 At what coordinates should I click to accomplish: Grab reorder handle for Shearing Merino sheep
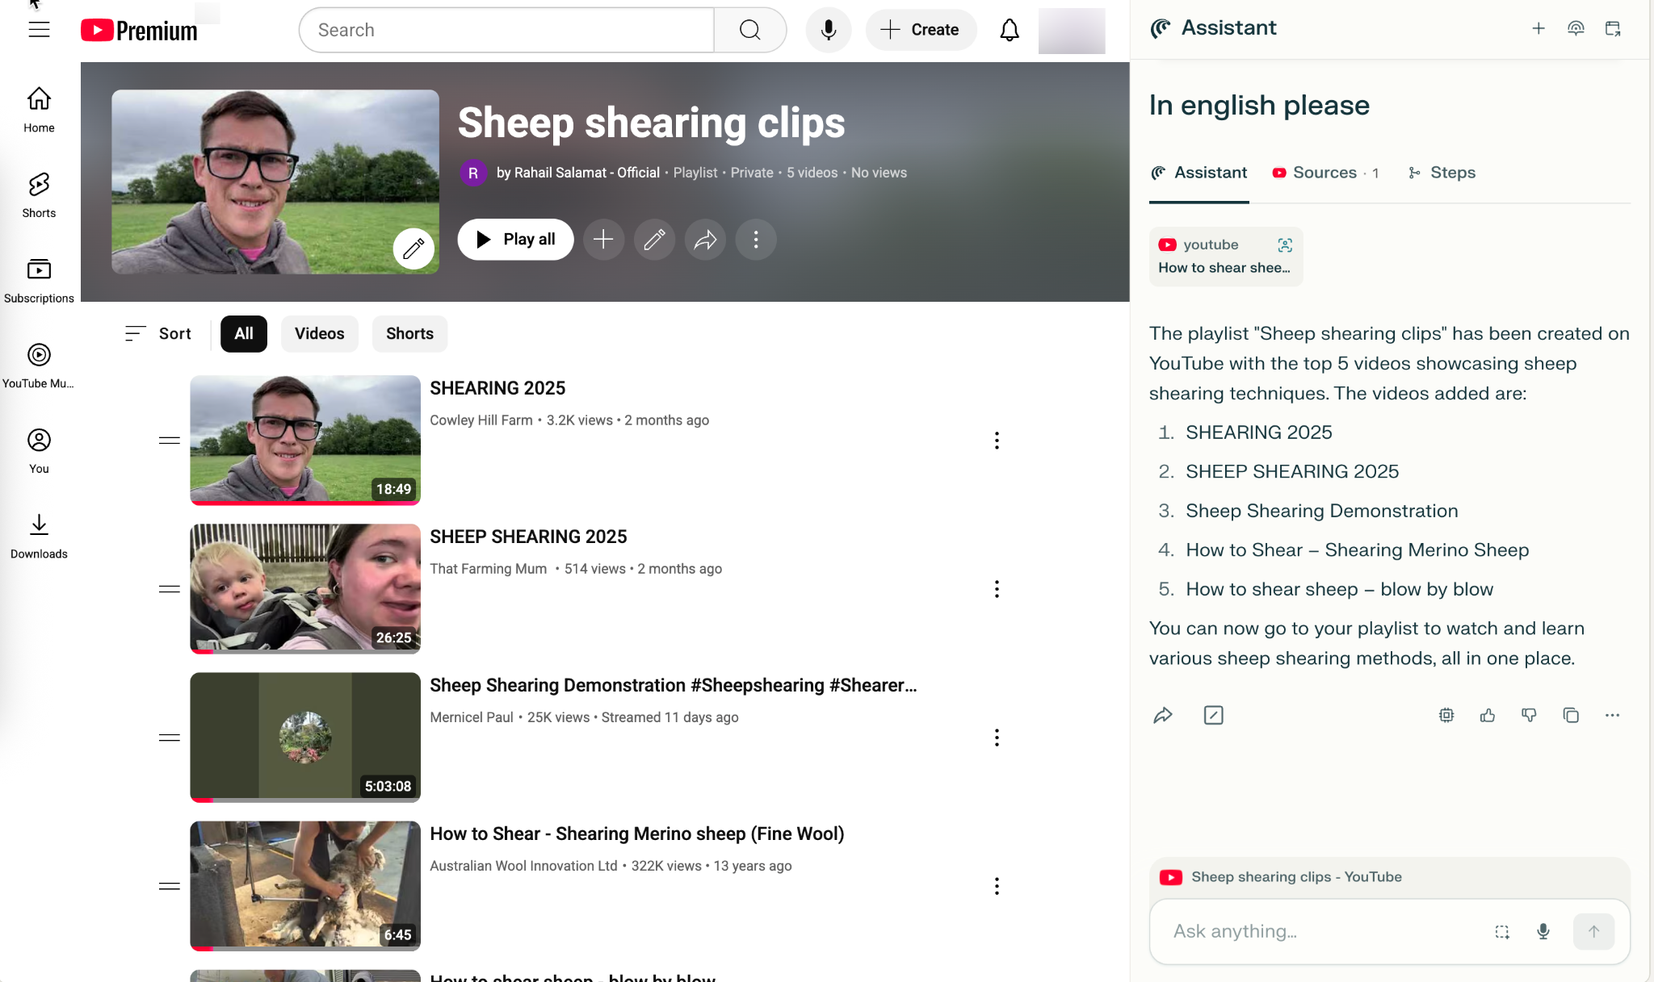[170, 886]
